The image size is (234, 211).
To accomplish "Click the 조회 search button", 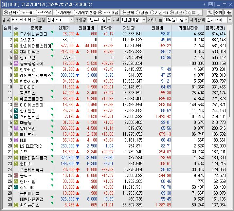I will pos(218,12).
